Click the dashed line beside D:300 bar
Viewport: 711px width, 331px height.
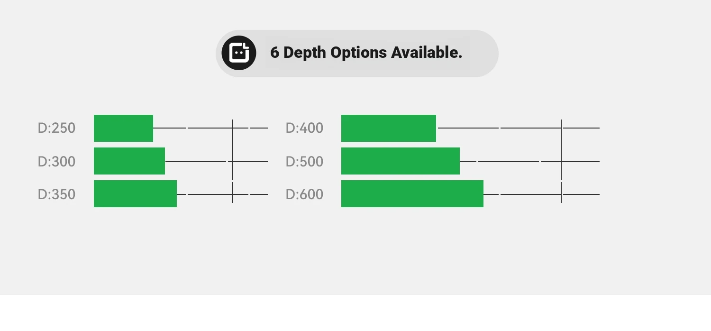click(216, 162)
